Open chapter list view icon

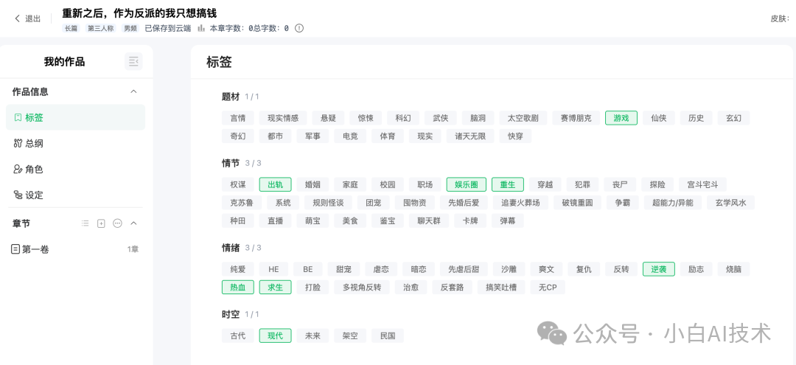pos(85,223)
